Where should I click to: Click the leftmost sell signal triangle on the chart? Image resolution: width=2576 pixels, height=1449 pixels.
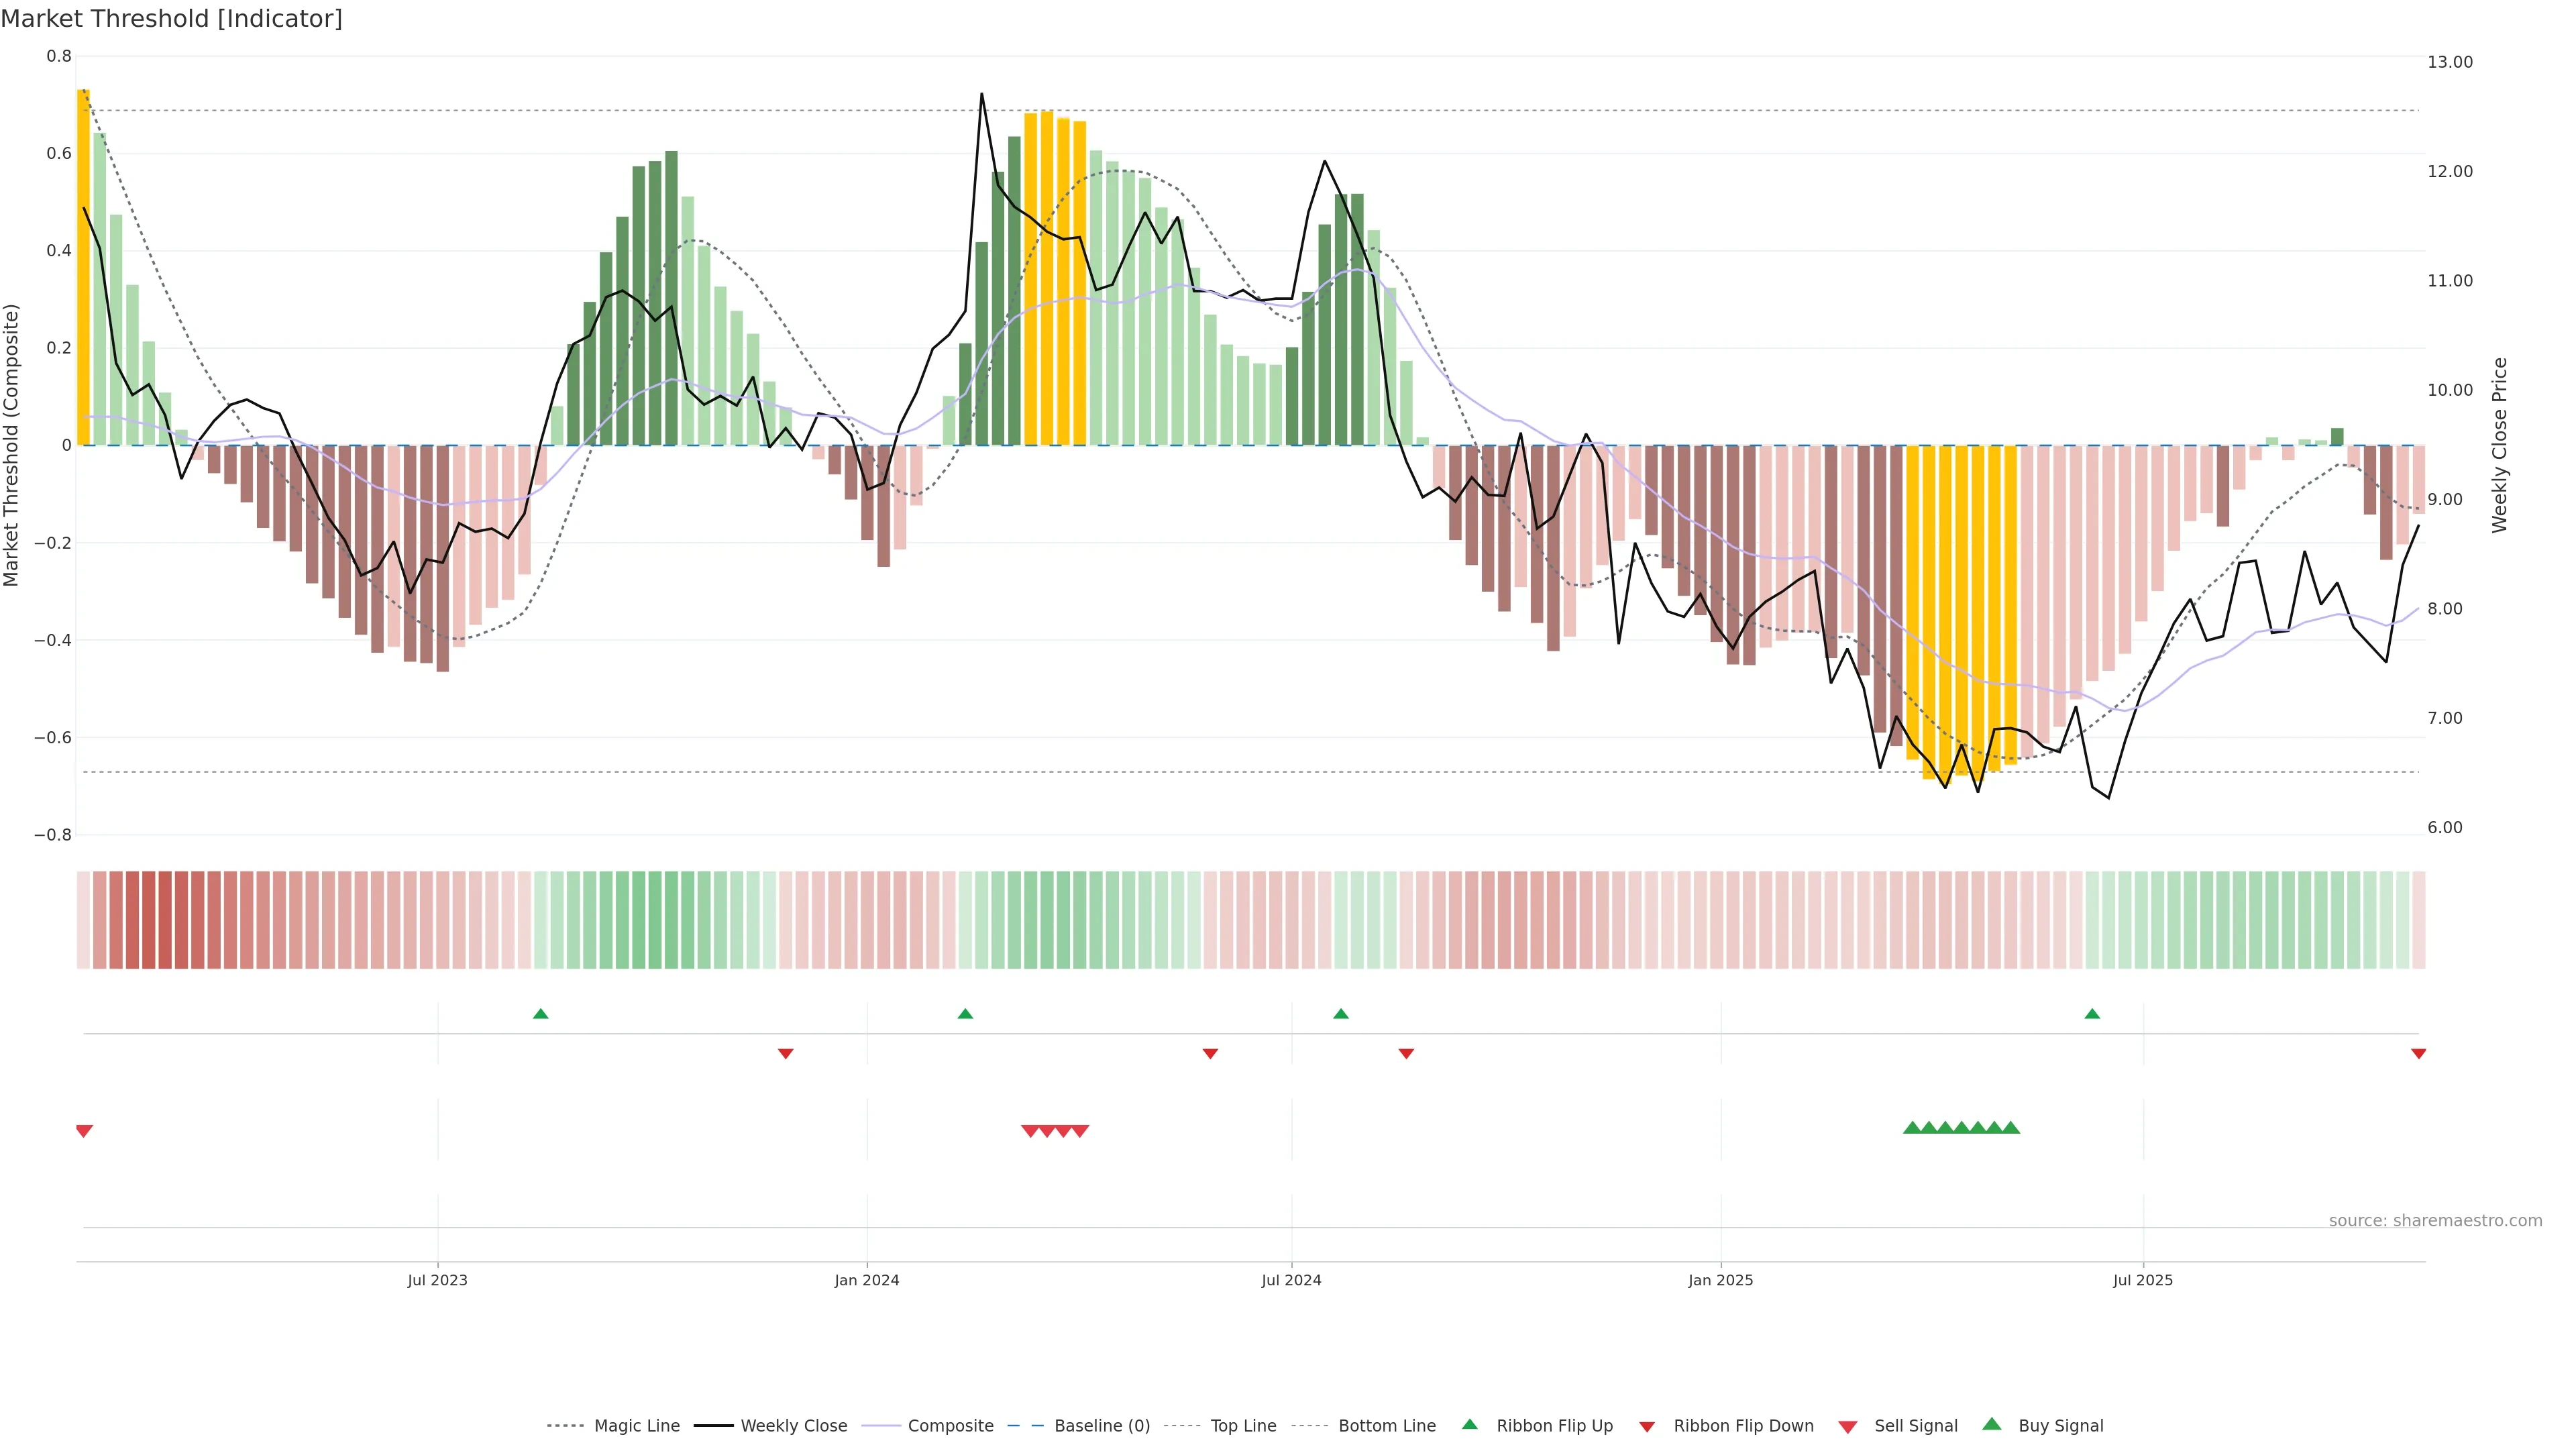click(x=84, y=1131)
